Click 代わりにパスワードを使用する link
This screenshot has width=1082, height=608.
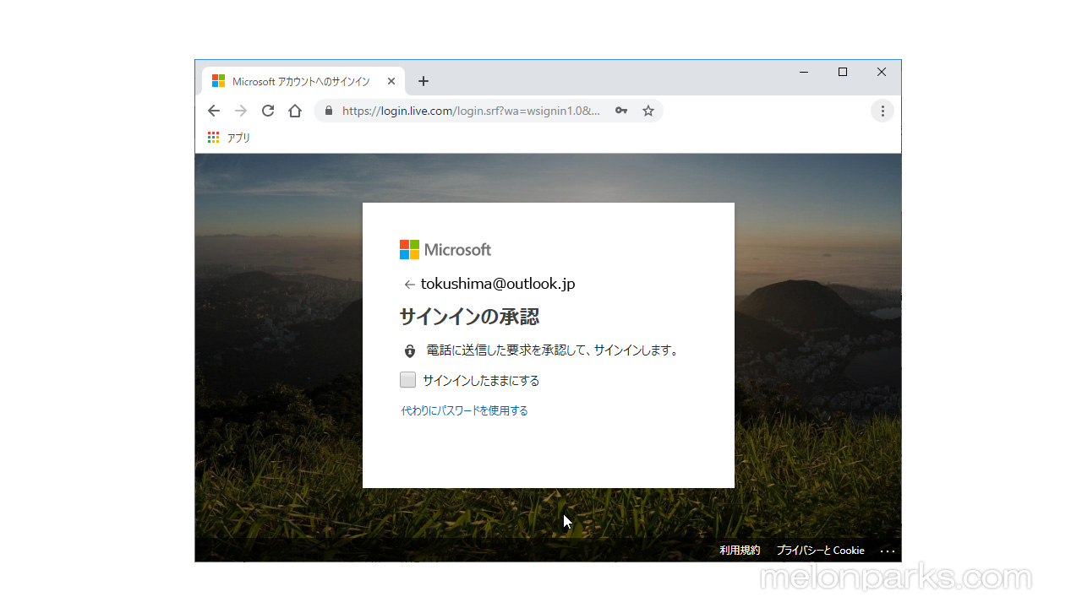pos(464,410)
